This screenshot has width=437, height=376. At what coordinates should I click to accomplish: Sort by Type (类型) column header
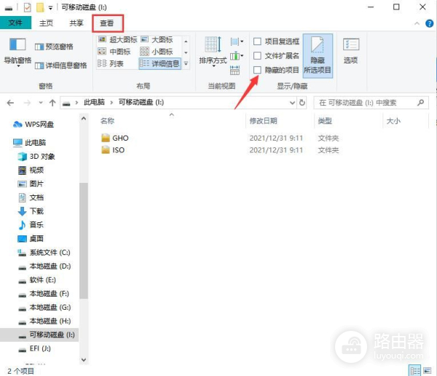[325, 121]
